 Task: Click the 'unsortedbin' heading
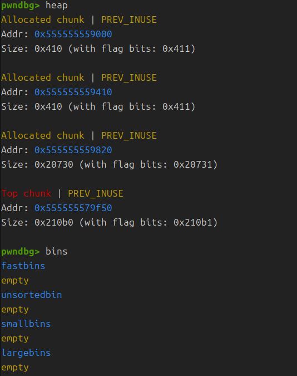pyautogui.click(x=31, y=295)
